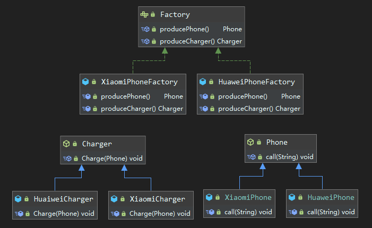The height and width of the screenshot is (228, 372).
Task: Click the HuaweiPhoneFactory class icon
Action: [x=203, y=82]
